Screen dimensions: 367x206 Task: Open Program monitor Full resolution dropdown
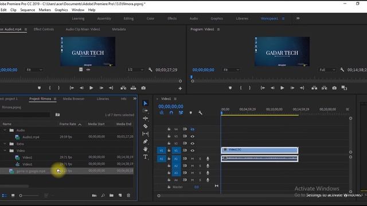327,70
